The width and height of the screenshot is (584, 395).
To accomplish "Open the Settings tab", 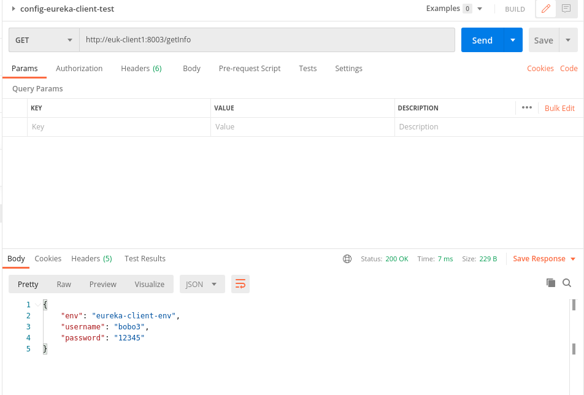I will tap(348, 69).
